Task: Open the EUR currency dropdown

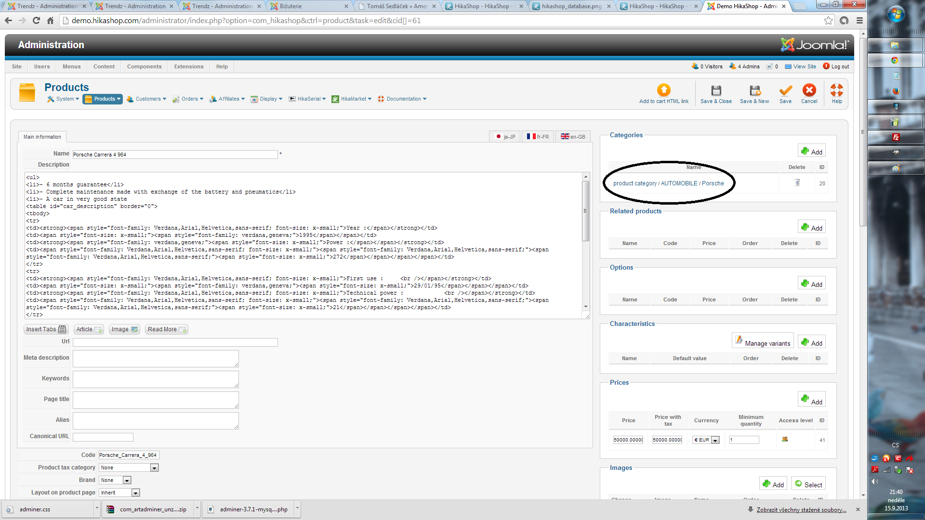Action: coord(706,440)
